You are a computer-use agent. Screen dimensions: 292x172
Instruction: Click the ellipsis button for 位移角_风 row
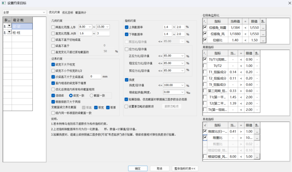click(x=262, y=34)
